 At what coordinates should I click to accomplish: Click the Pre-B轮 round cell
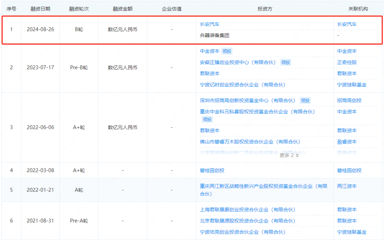(79, 68)
